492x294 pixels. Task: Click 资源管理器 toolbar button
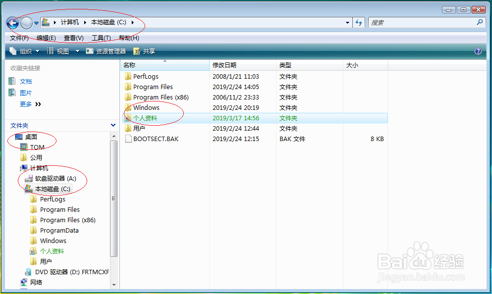tap(106, 51)
